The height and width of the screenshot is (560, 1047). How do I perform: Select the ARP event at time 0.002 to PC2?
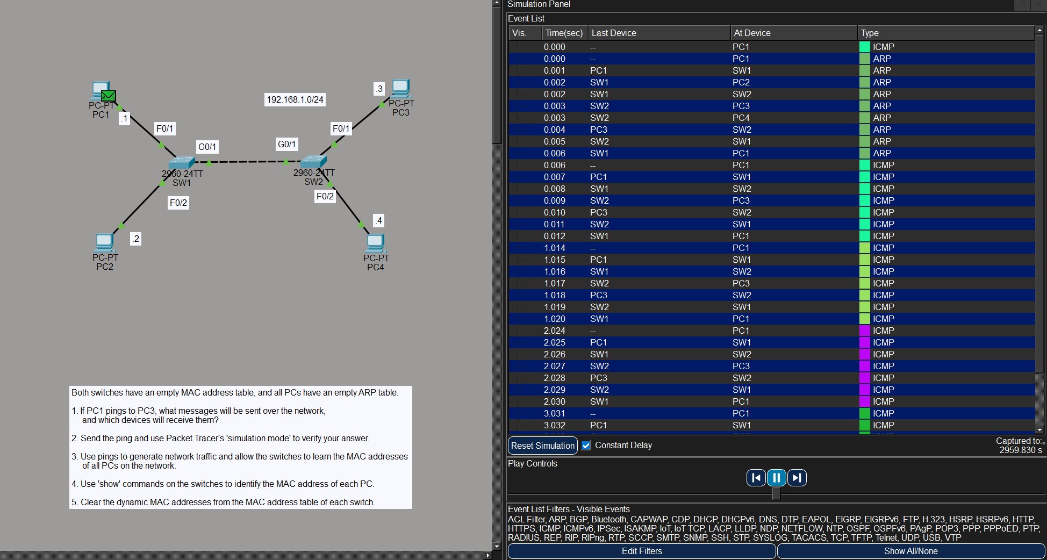point(772,82)
